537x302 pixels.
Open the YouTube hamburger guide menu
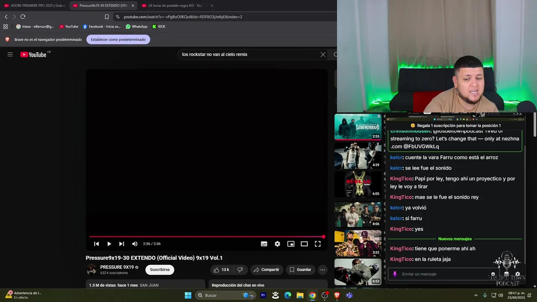click(x=10, y=55)
